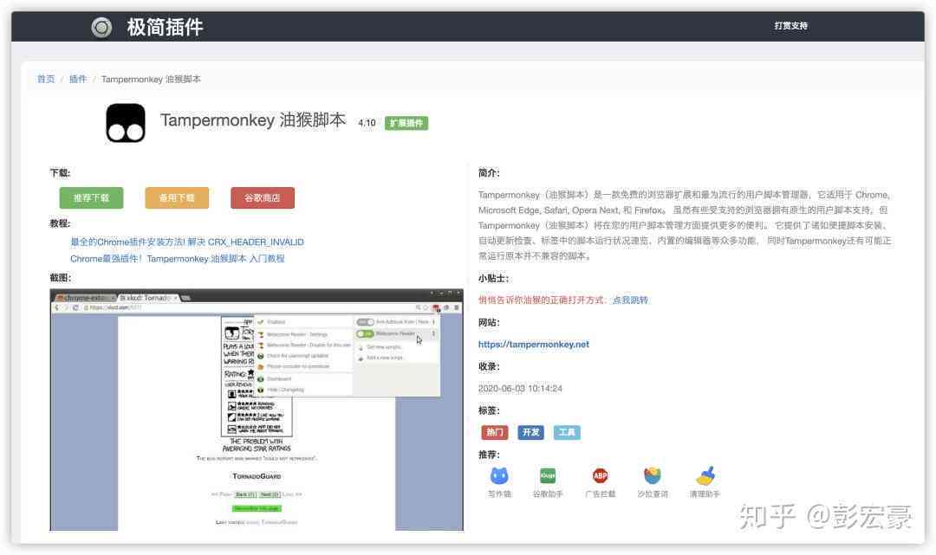
Task: Select the red 热门 tag
Action: tap(494, 432)
